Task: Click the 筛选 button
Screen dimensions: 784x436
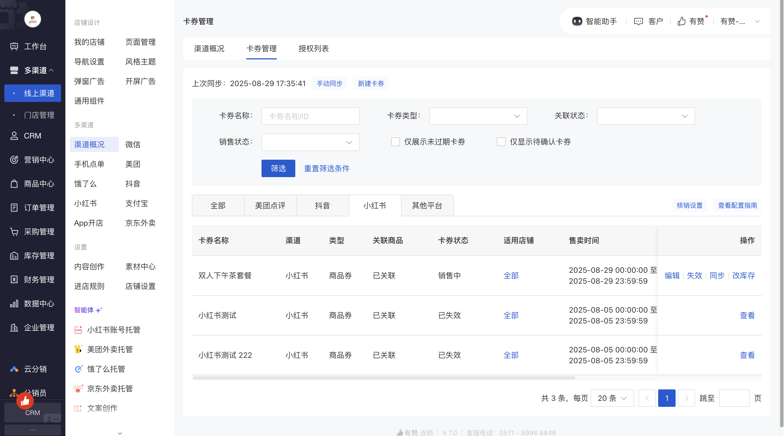Action: coord(278,168)
